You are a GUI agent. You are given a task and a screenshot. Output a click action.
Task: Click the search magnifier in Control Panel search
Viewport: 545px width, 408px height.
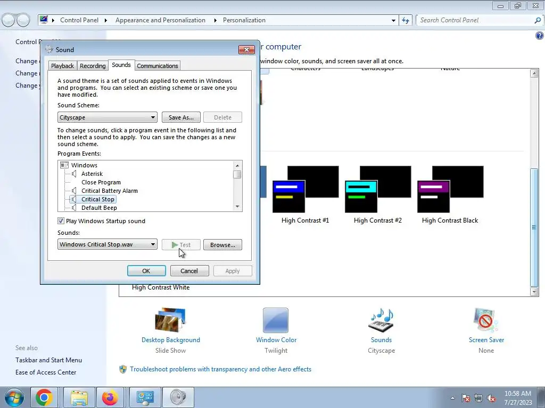pos(538,21)
